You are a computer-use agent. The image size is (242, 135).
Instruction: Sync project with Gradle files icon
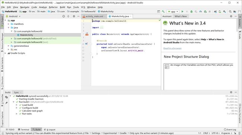[215, 11]
